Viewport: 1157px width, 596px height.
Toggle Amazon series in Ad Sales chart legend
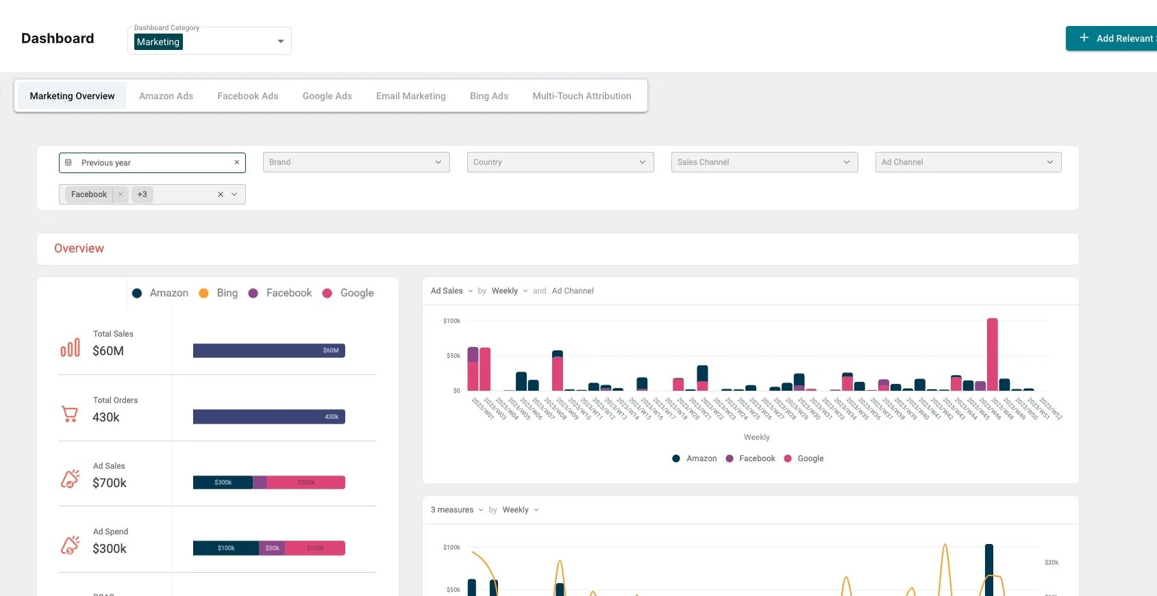(x=695, y=458)
